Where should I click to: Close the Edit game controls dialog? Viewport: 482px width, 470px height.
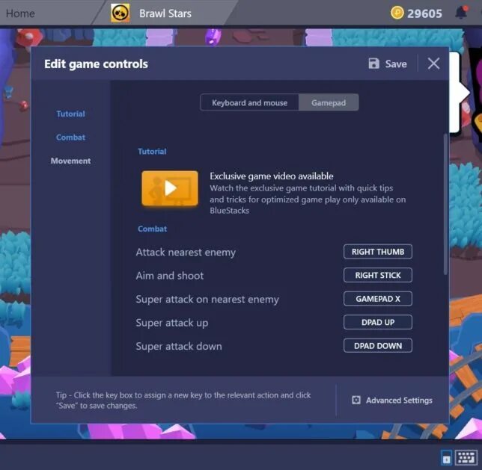[433, 64]
